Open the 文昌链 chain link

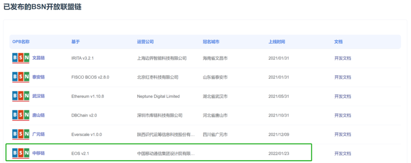[x=38, y=58]
